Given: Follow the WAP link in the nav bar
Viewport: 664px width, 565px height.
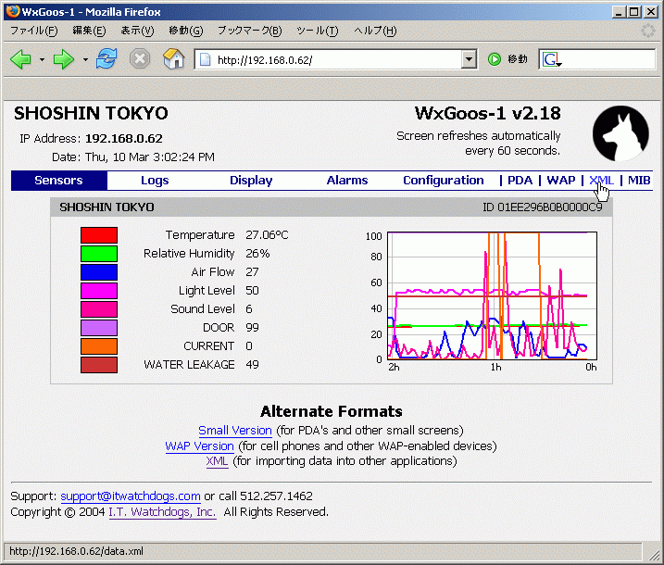Looking at the screenshot, I should tap(561, 181).
